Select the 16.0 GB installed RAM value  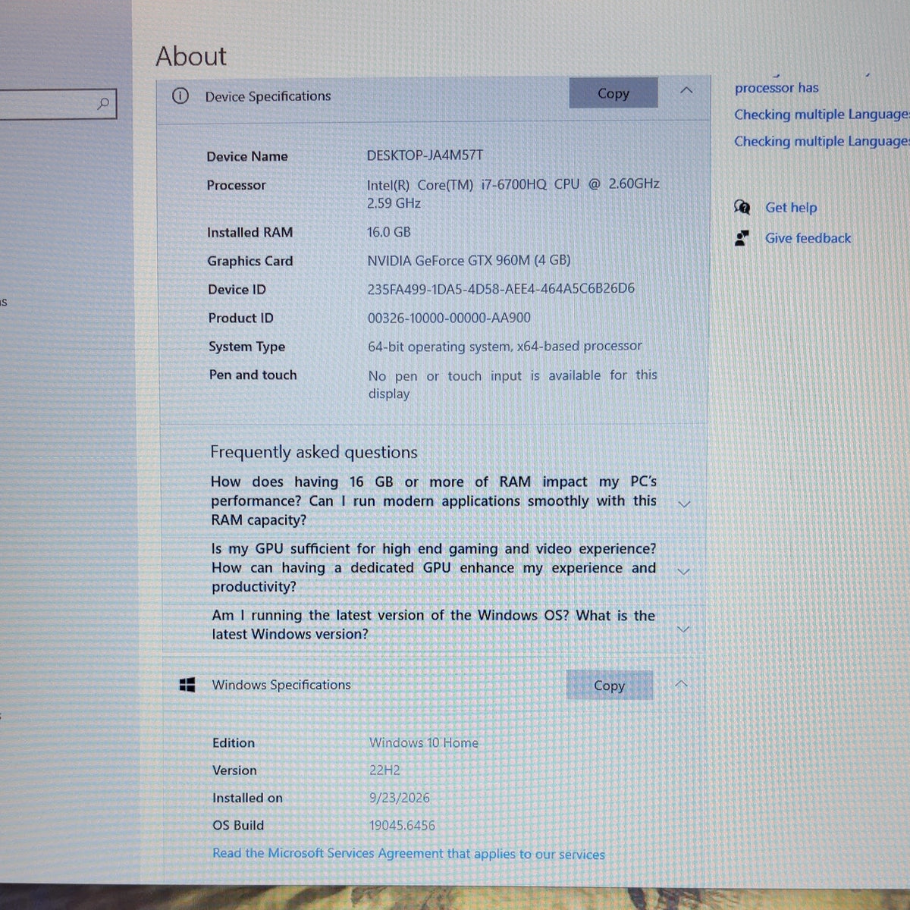pyautogui.click(x=389, y=232)
